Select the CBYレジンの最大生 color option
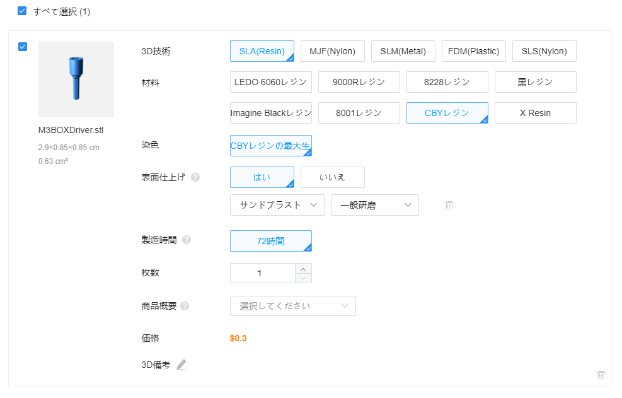The height and width of the screenshot is (398, 622). pyautogui.click(x=271, y=146)
